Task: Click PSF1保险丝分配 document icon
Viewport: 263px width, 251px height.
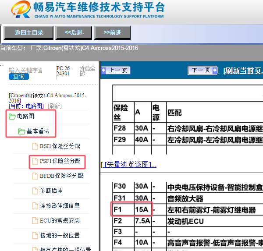Action: [x=35, y=161]
